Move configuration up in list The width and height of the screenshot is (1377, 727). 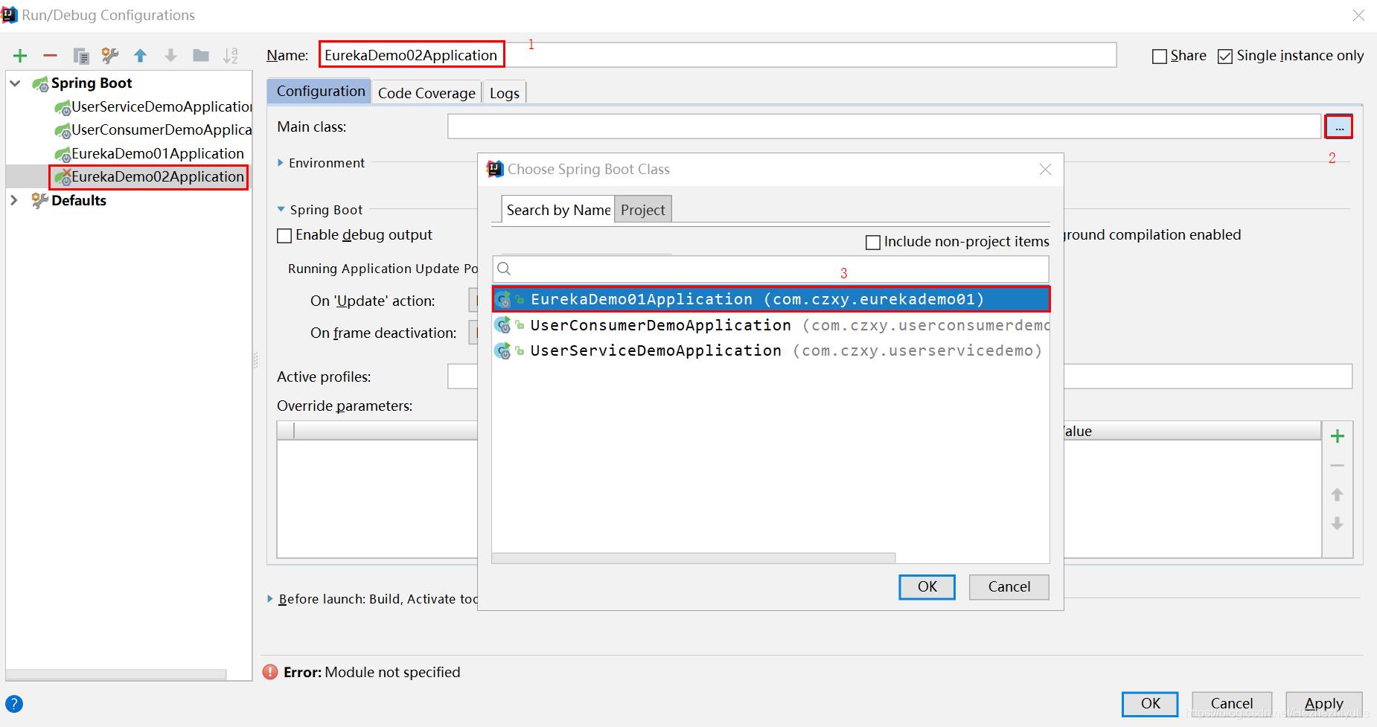click(140, 56)
